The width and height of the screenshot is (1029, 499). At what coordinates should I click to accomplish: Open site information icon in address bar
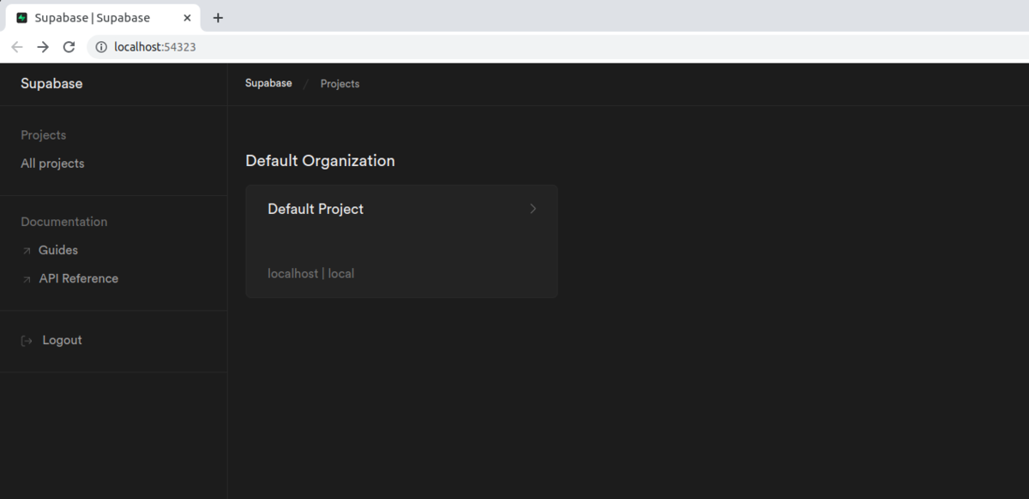point(101,47)
